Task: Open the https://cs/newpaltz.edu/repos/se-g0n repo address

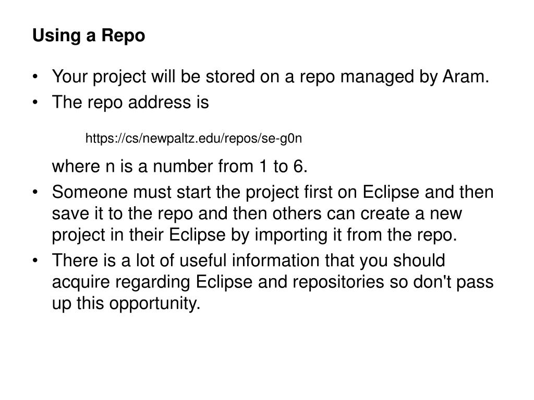Action: (x=193, y=139)
